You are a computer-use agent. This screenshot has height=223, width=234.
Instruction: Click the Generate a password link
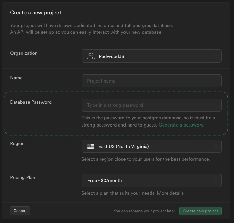tap(181, 125)
